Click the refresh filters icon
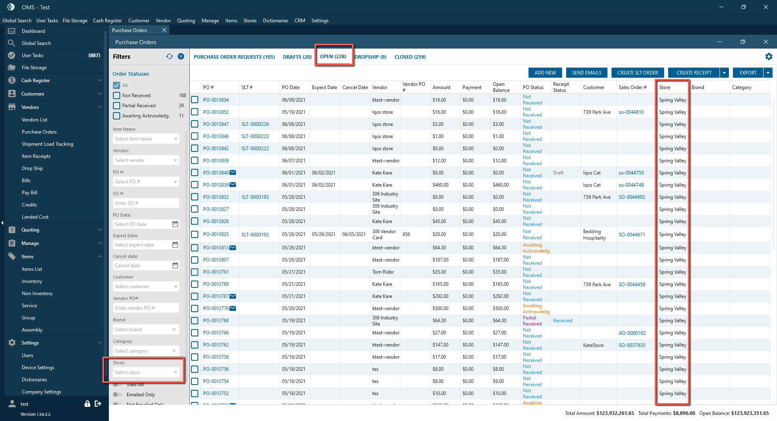Image resolution: width=777 pixels, height=421 pixels. point(169,57)
